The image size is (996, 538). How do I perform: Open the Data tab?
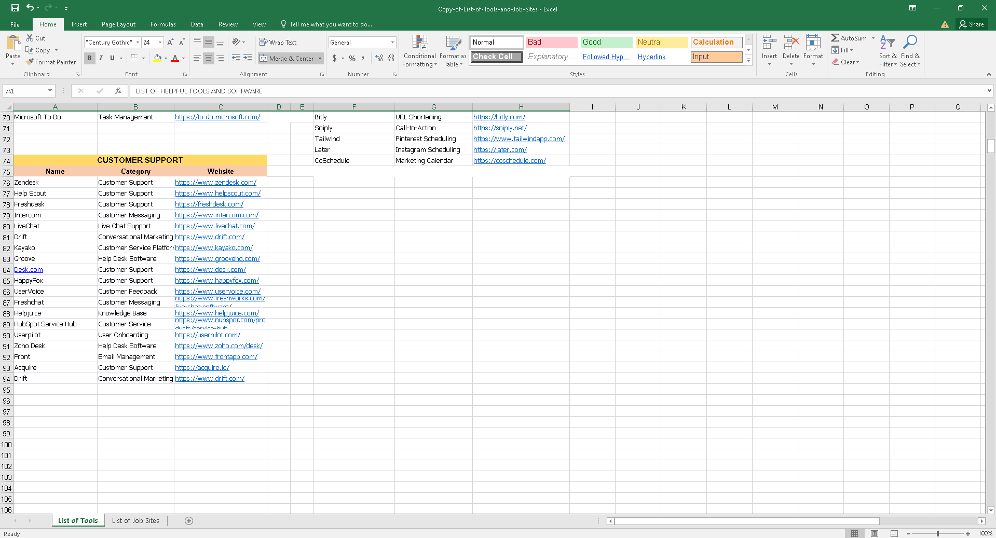[197, 24]
